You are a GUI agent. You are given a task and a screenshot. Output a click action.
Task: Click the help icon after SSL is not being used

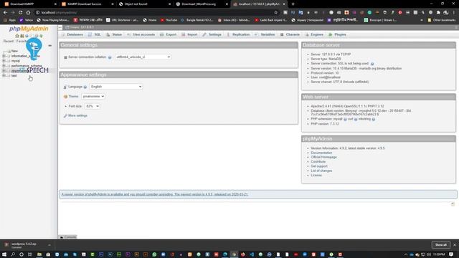coord(372,64)
